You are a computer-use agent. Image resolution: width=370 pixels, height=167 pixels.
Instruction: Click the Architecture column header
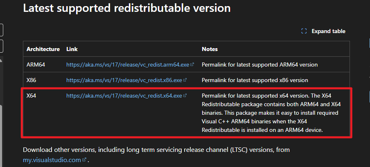tap(43, 49)
